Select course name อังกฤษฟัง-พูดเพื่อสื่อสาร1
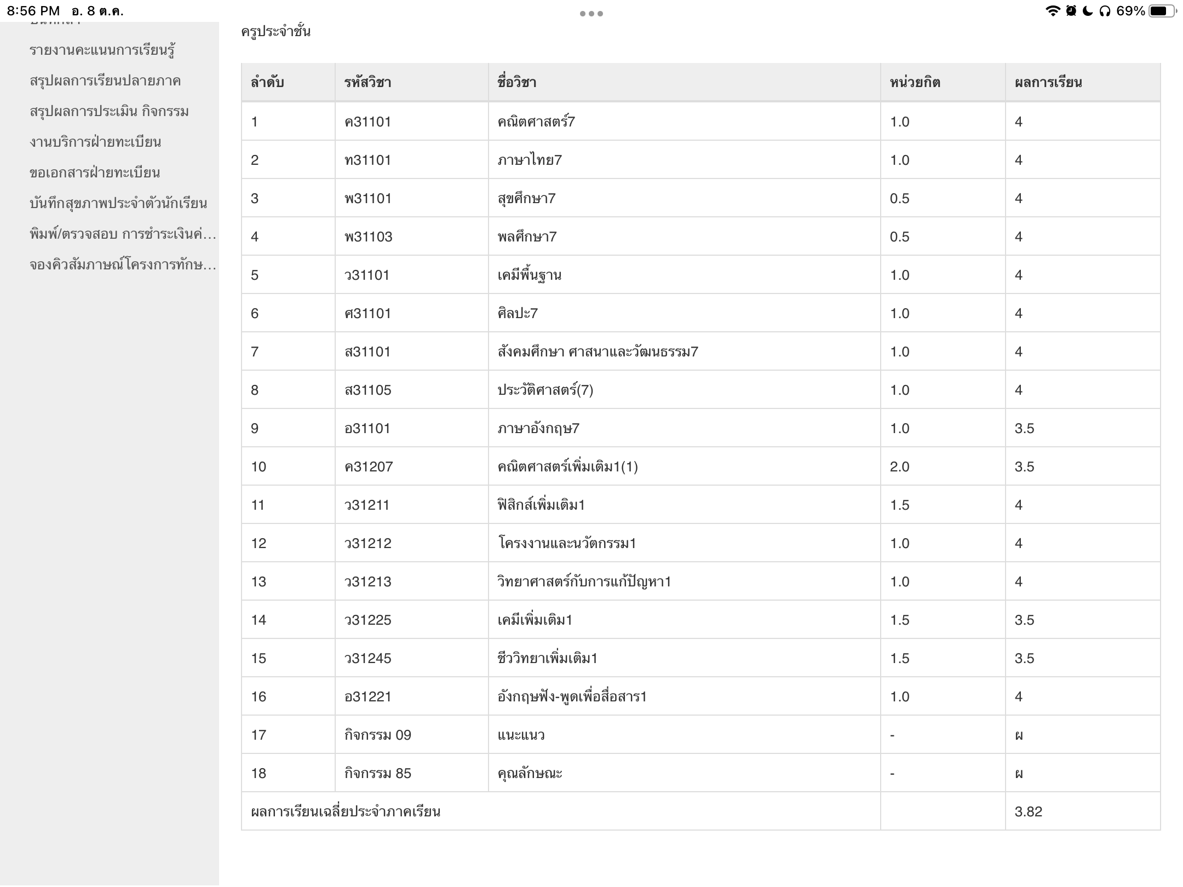Viewport: 1183px width, 887px height. pyautogui.click(x=572, y=696)
